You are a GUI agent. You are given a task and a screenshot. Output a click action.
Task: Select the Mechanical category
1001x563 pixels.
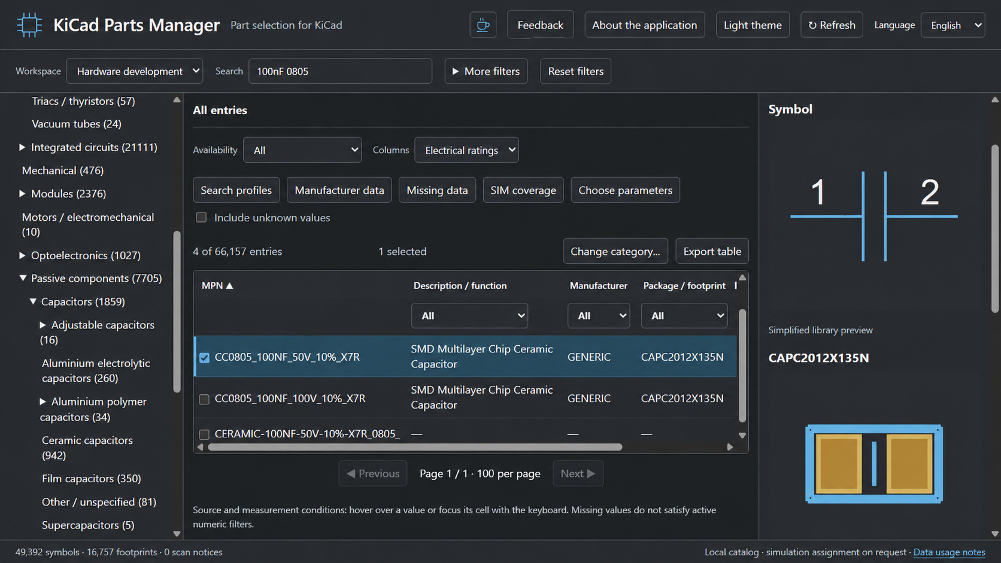pos(63,171)
